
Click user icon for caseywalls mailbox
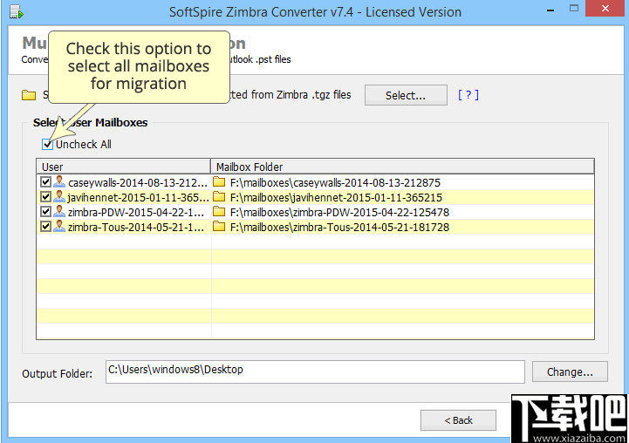click(59, 182)
